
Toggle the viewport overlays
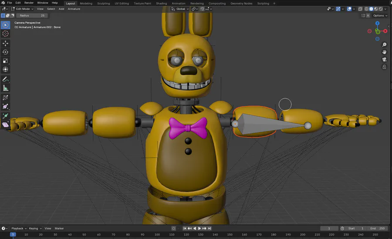pos(349,9)
